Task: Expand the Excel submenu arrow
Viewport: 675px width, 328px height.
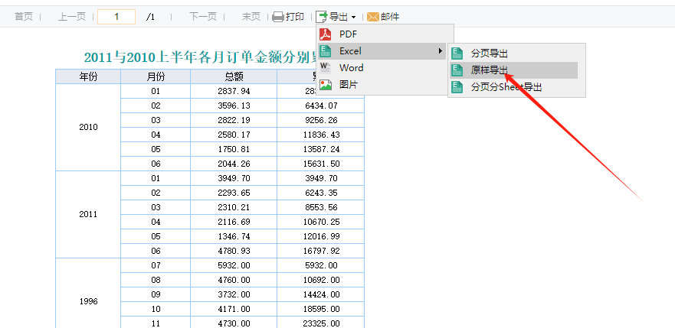Action: [x=441, y=51]
